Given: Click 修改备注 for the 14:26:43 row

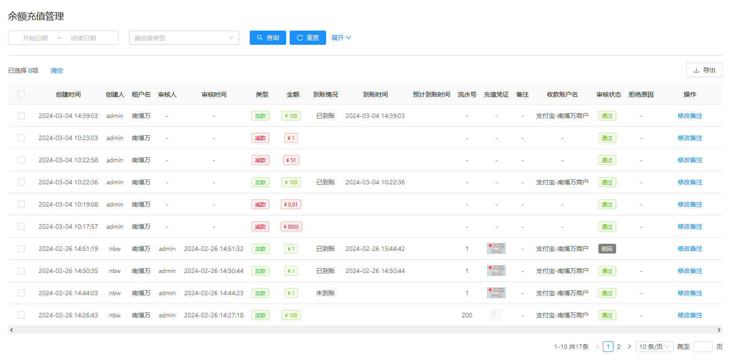Looking at the screenshot, I should point(690,315).
